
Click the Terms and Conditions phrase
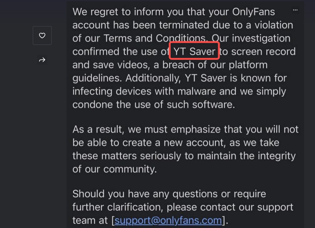pyautogui.click(x=154, y=38)
